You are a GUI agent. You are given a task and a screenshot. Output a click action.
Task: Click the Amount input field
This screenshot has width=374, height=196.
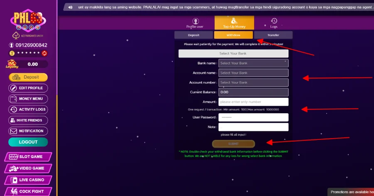pyautogui.click(x=253, y=102)
